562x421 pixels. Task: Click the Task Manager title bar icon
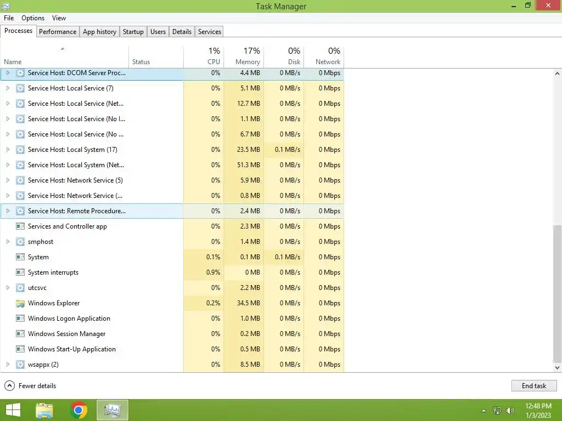click(x=5, y=5)
